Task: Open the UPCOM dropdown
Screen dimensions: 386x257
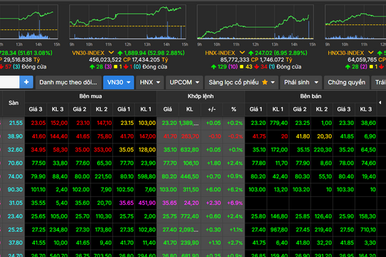Action: tap(184, 82)
